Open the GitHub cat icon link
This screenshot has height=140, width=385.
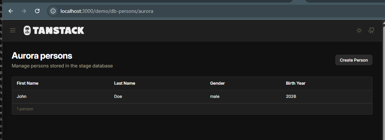[x=371, y=30]
